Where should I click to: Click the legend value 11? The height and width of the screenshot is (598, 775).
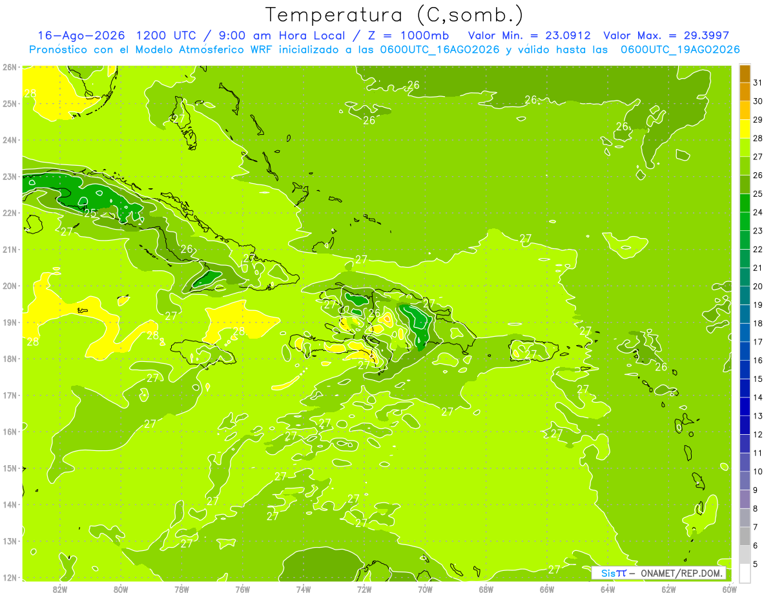[758, 453]
